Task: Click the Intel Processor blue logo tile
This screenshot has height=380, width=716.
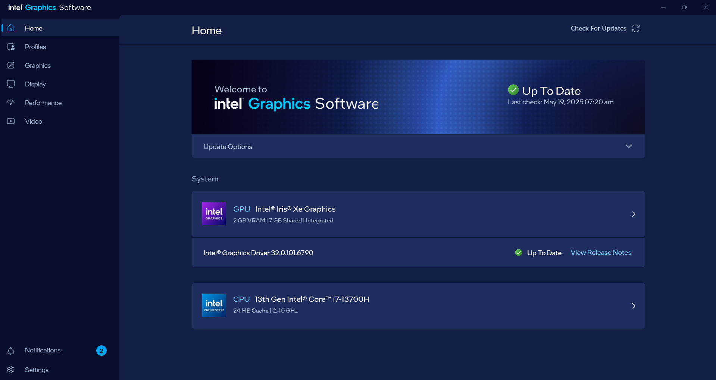Action: (214, 305)
